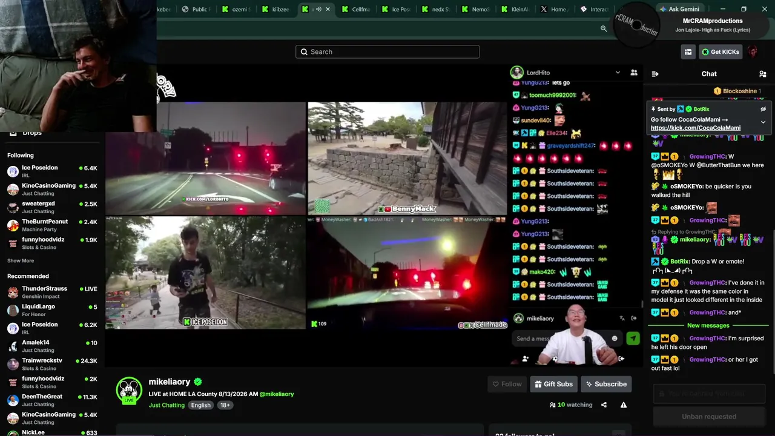The height and width of the screenshot is (436, 775).
Task: Open the kick.com/CocaColaMami link
Action: (x=696, y=128)
